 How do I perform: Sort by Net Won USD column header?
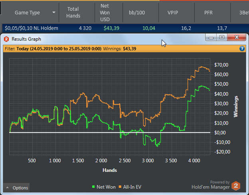pos(105,12)
